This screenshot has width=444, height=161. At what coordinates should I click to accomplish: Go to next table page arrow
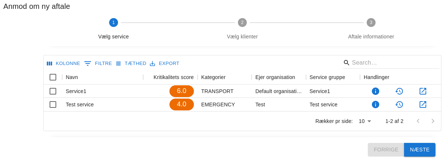tap(433, 121)
